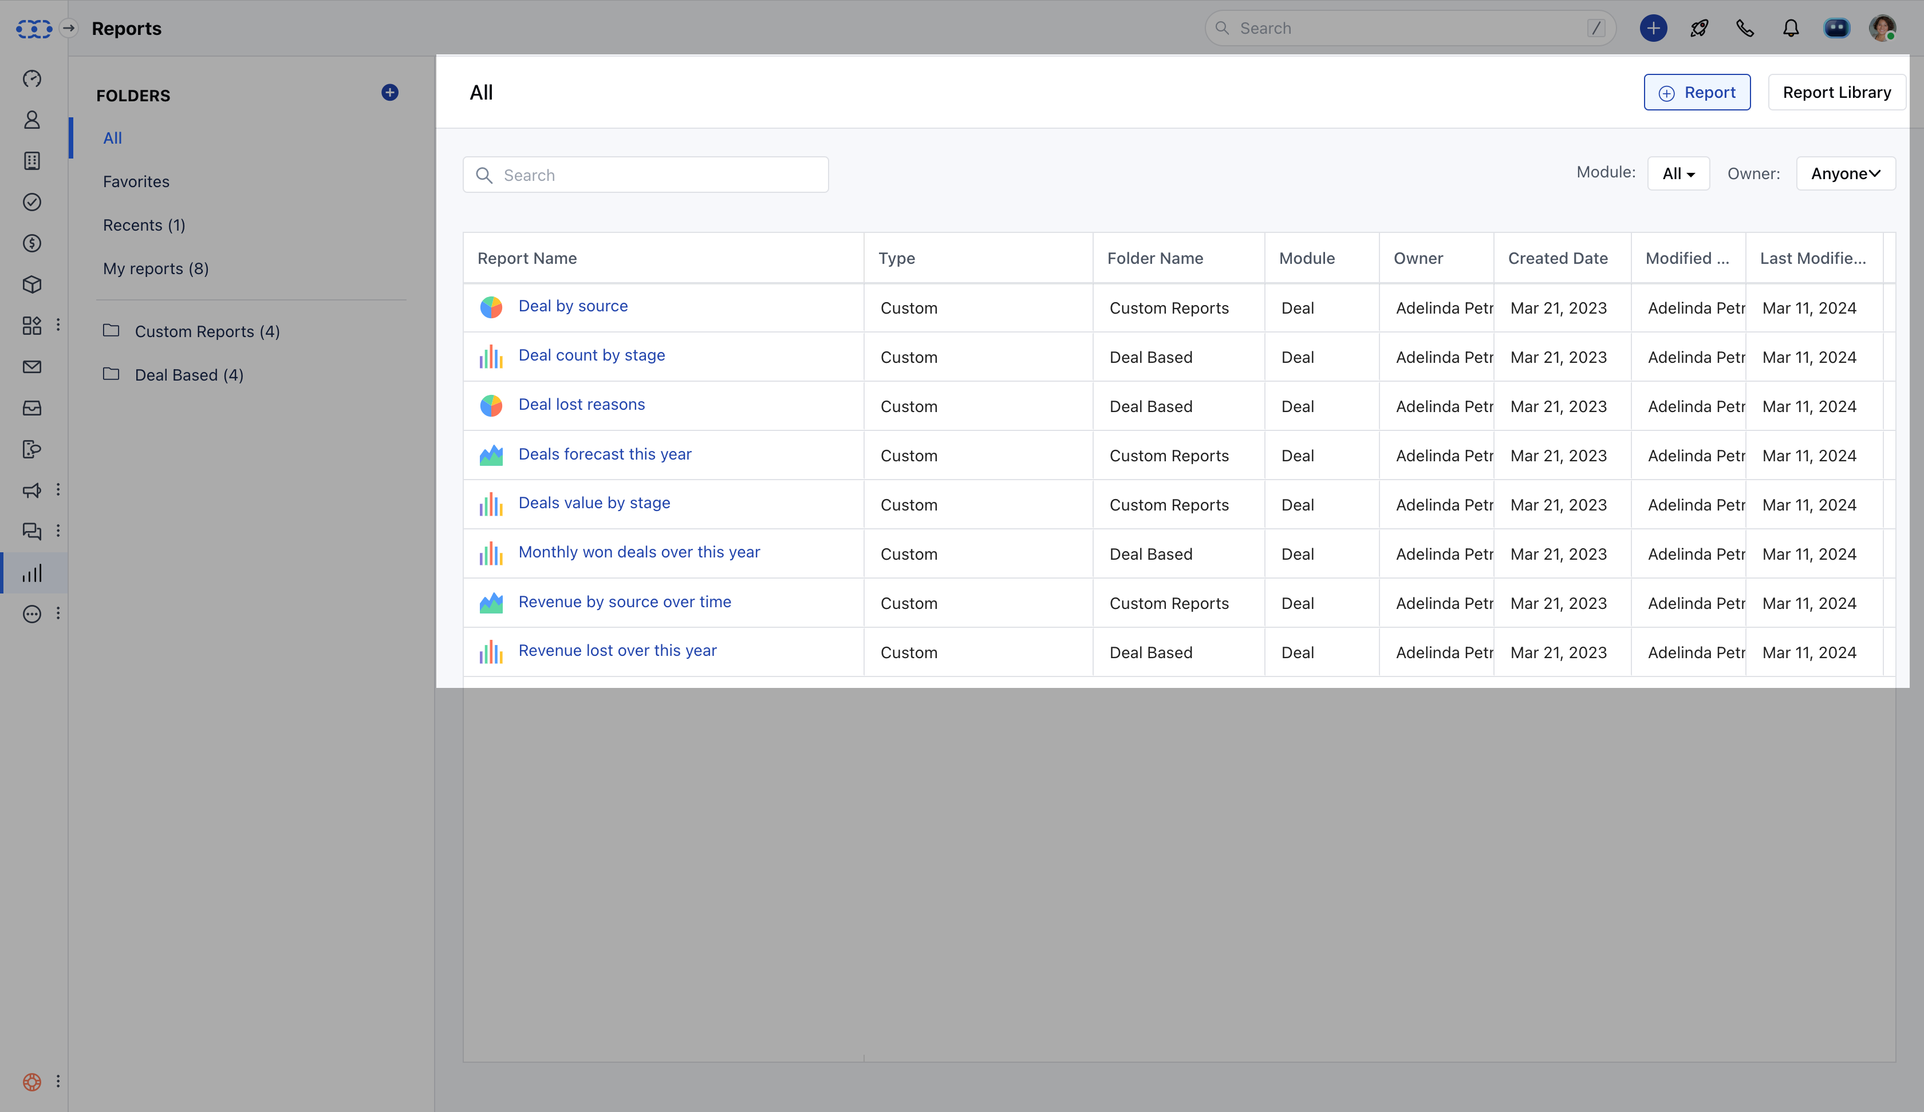
Task: Open options dots next to ellipsis icon
Action: pos(58,613)
